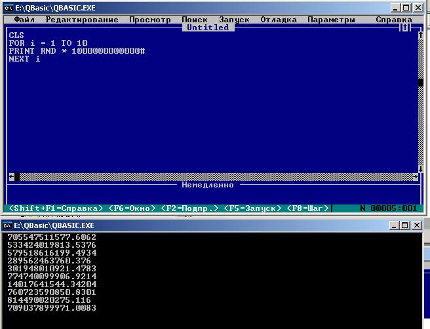Open the Файл menu
The height and width of the screenshot is (329, 430).
coord(24,20)
